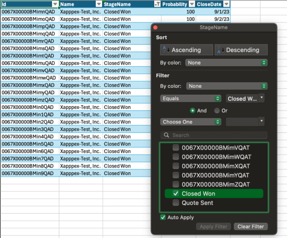The image size is (287, 238).
Task: Disable the Auto Apply checkbox
Action: 163,217
